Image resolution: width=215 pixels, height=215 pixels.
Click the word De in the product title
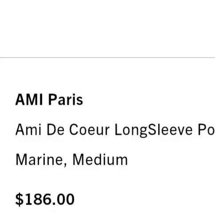[x=55, y=129]
